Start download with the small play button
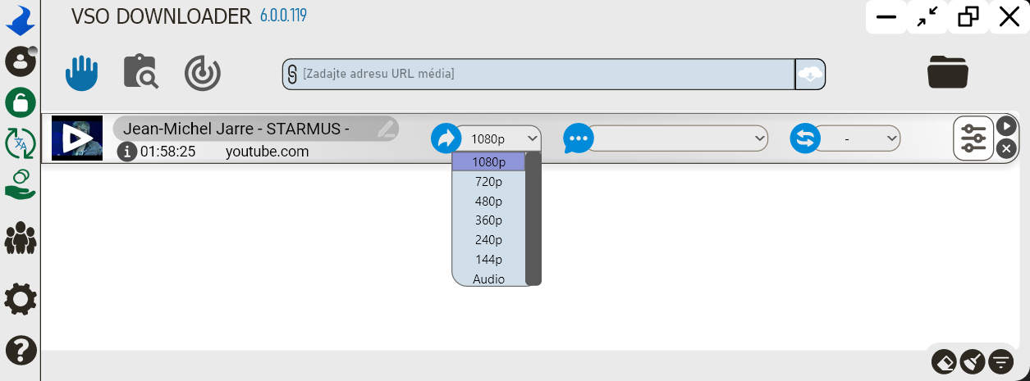 [x=1007, y=126]
